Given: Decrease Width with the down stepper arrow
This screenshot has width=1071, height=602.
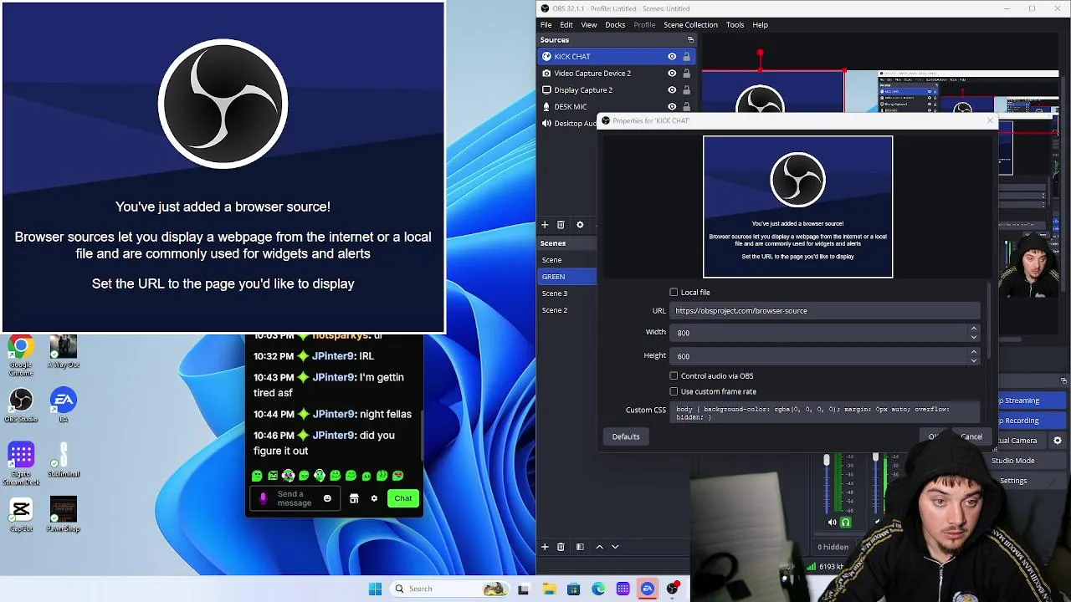Looking at the screenshot, I should coord(974,336).
